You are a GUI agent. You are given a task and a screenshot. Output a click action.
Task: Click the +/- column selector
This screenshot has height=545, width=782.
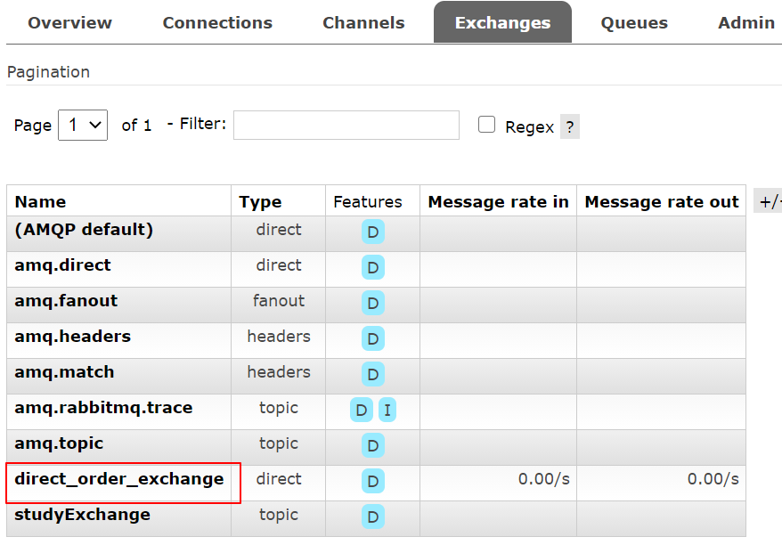coord(768,201)
